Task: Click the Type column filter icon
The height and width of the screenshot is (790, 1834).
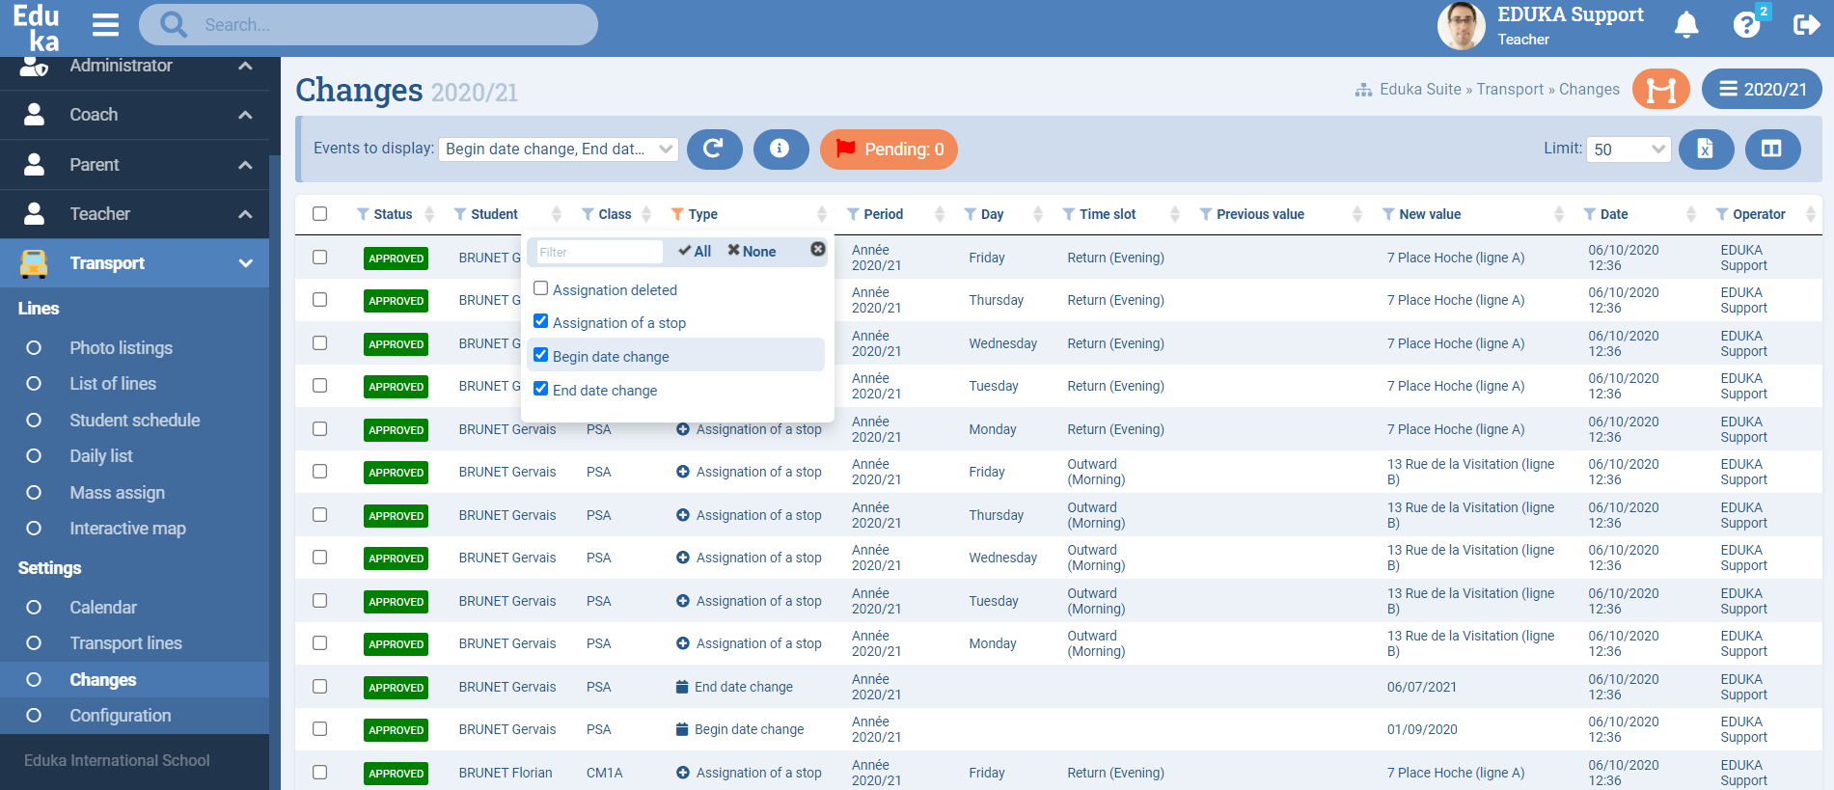Action: [x=678, y=214]
